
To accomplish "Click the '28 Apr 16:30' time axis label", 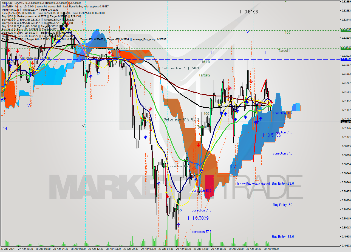I will [x=114, y=249].
